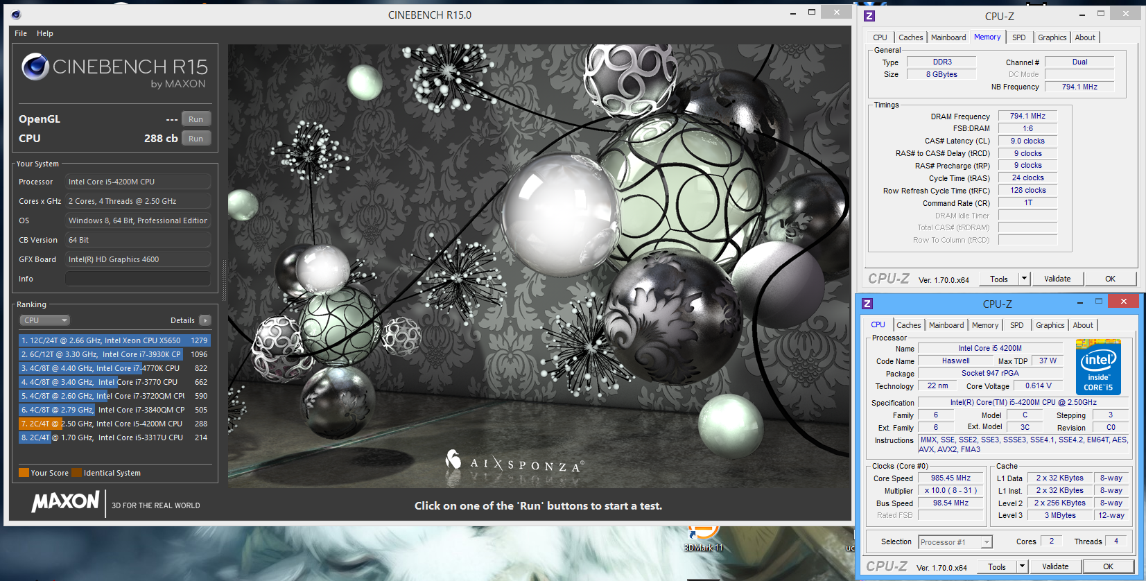Switch to Mainboard tab in upper CPU-Z window
This screenshot has width=1146, height=581.
click(x=948, y=37)
